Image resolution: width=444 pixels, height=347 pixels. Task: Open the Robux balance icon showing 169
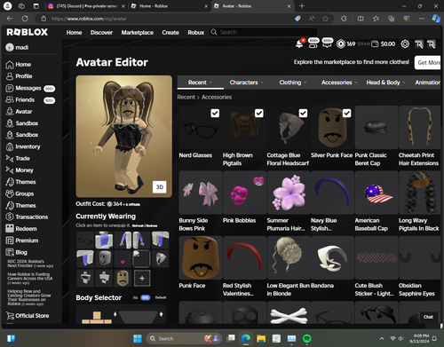(341, 44)
